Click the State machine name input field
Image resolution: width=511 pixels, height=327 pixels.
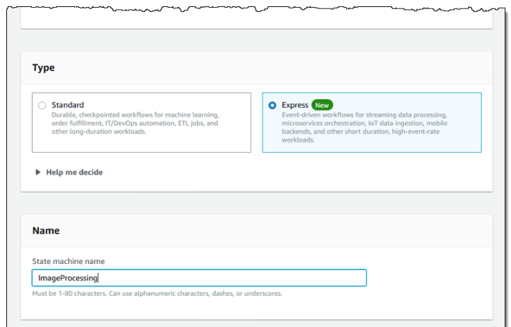tap(199, 278)
